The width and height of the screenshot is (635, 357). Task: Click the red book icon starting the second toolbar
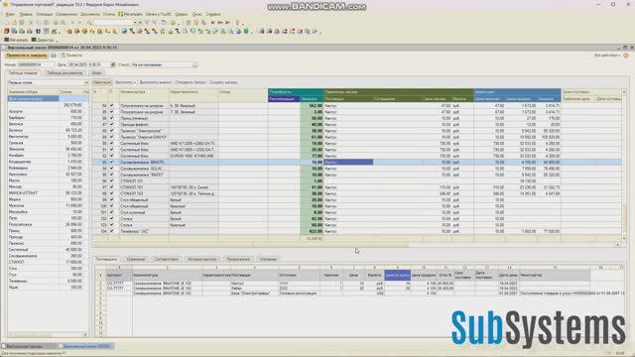coord(7,31)
